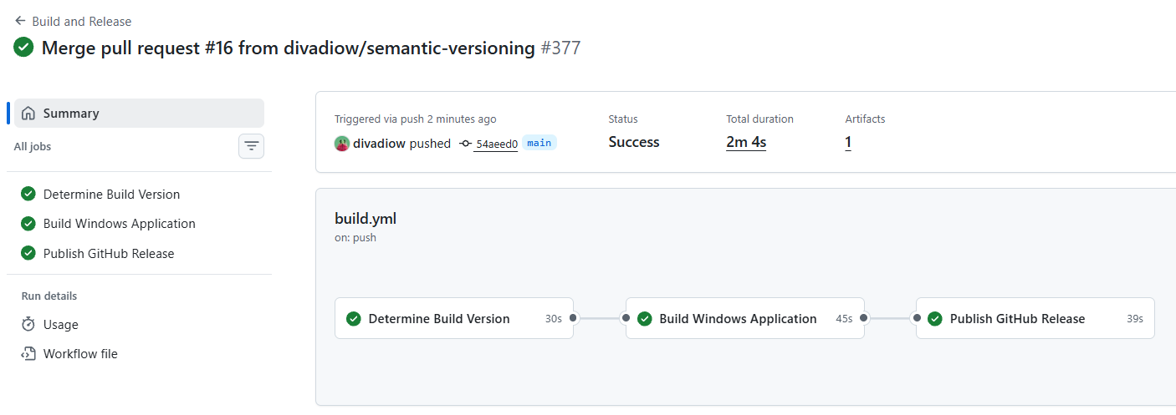Image resolution: width=1176 pixels, height=415 pixels.
Task: Open the divadiow profile link
Action: tap(379, 143)
